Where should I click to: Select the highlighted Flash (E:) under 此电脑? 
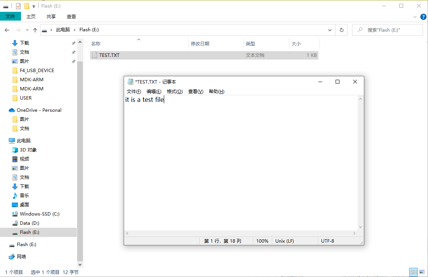(29, 232)
